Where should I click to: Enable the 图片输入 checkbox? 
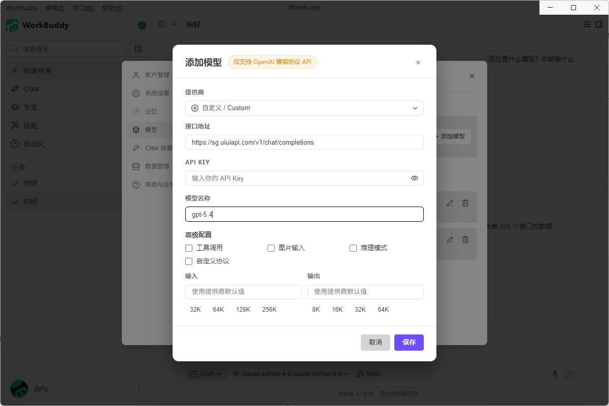[271, 248]
